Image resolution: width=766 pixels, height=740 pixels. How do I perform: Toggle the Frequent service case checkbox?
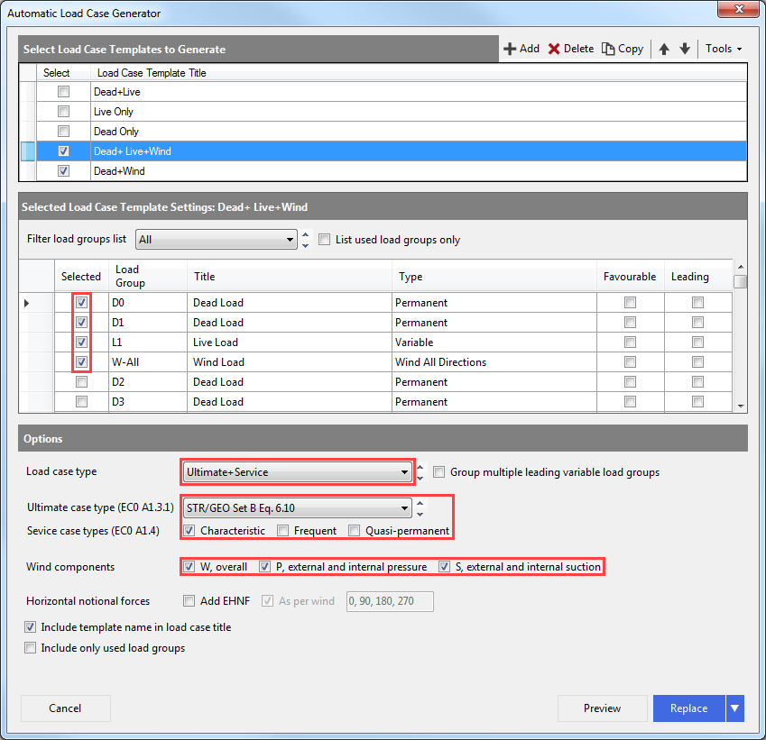[x=283, y=531]
